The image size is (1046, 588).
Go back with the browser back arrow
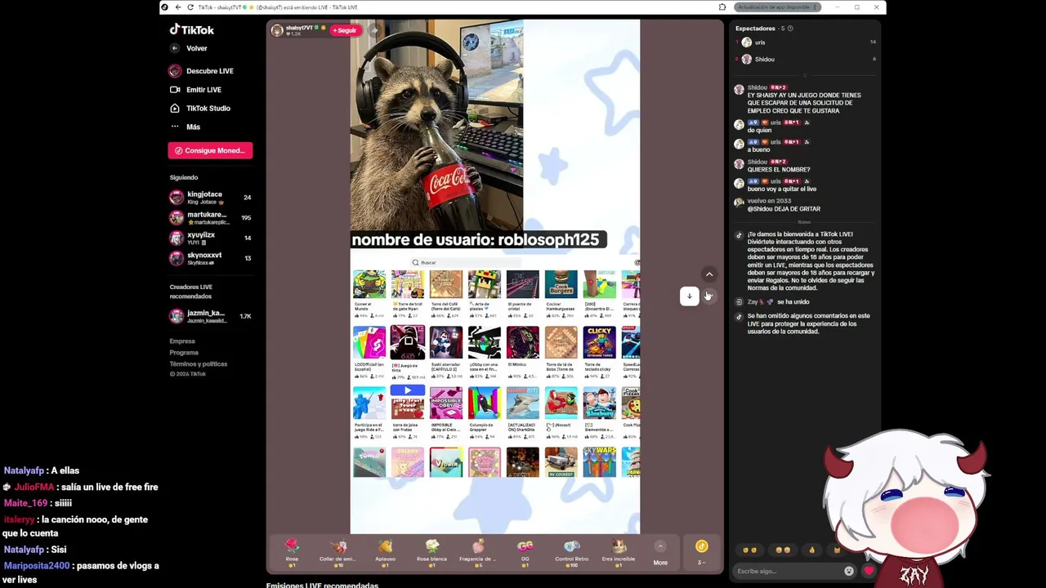[x=177, y=7]
